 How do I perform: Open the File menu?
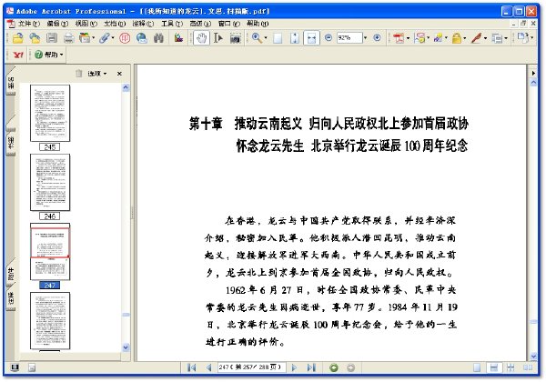(28, 24)
